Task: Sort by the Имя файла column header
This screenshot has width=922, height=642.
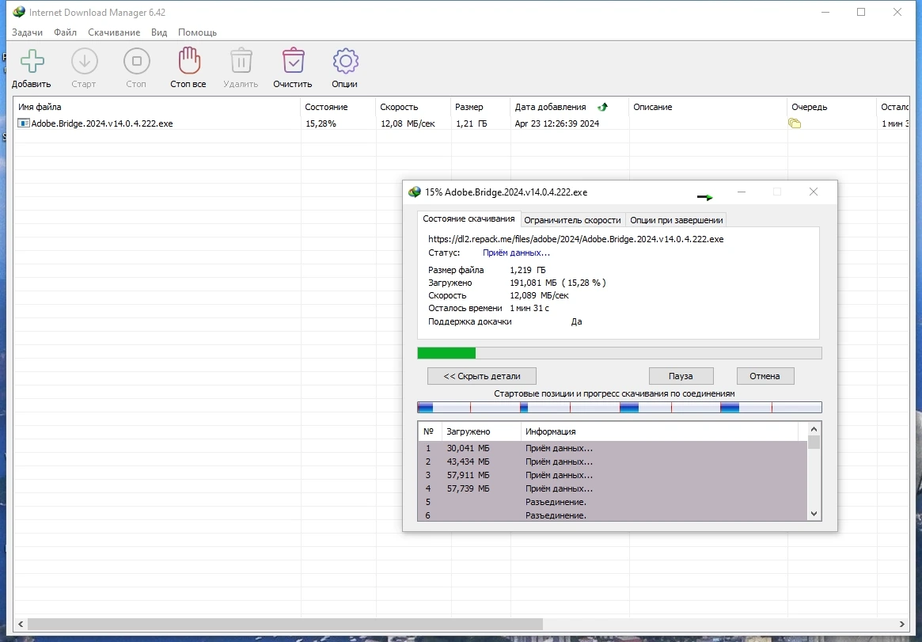Action: 157,107
